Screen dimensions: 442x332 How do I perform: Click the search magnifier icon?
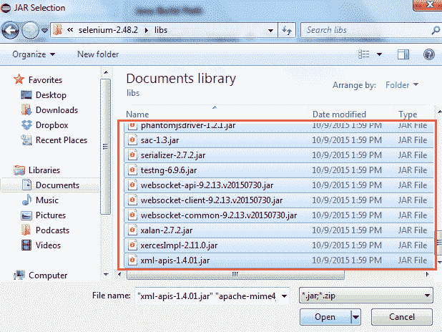[436, 30]
